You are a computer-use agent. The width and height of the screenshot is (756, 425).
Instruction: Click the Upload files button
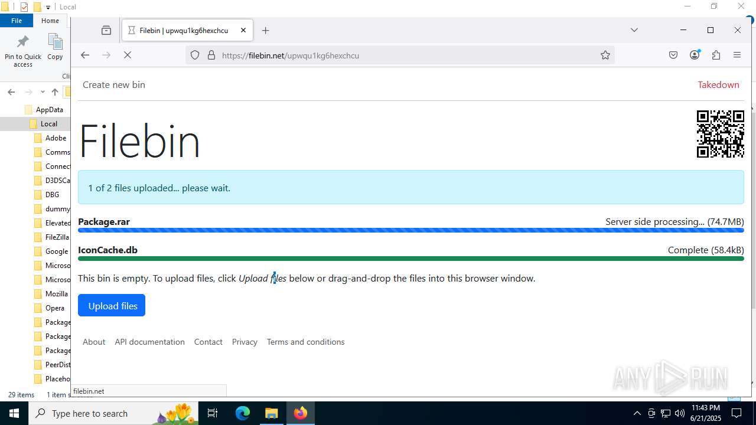point(112,306)
